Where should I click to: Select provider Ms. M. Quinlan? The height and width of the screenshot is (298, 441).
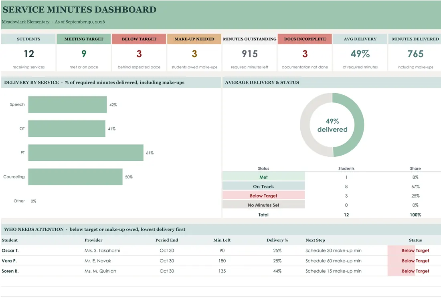(100, 271)
